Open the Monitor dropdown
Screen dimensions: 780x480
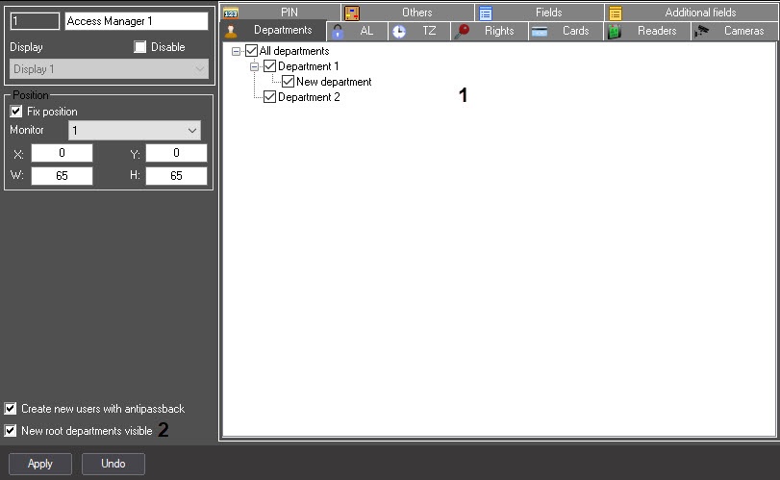[135, 130]
